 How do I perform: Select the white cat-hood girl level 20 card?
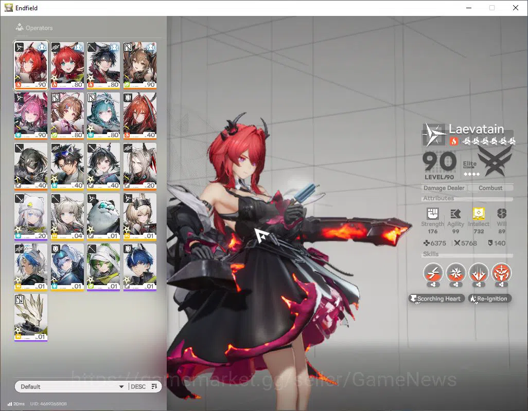pyautogui.click(x=31, y=217)
